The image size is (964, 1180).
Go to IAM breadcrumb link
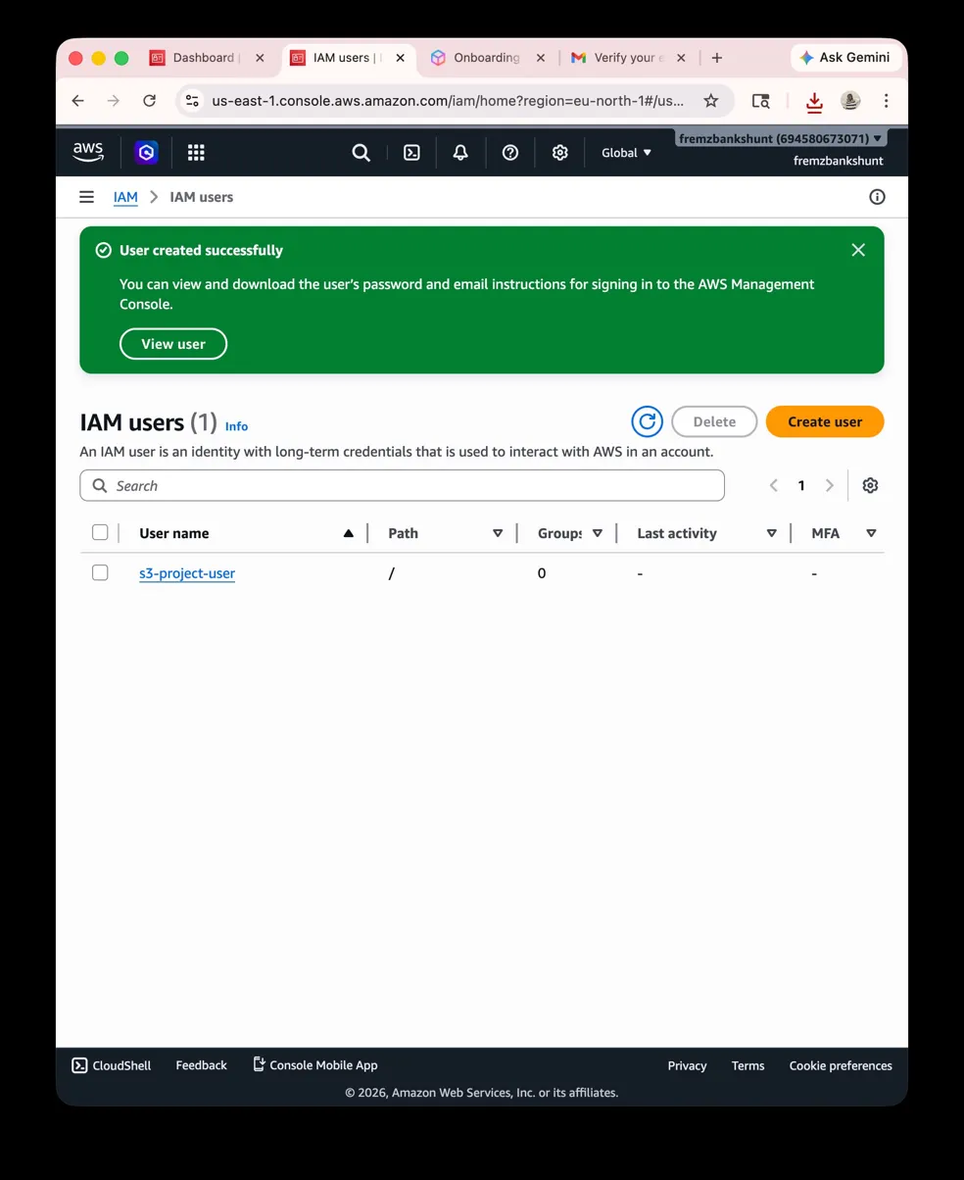pyautogui.click(x=125, y=197)
